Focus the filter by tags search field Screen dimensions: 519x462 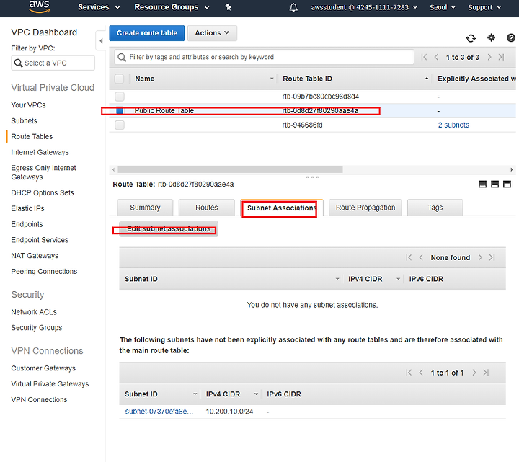click(264, 57)
